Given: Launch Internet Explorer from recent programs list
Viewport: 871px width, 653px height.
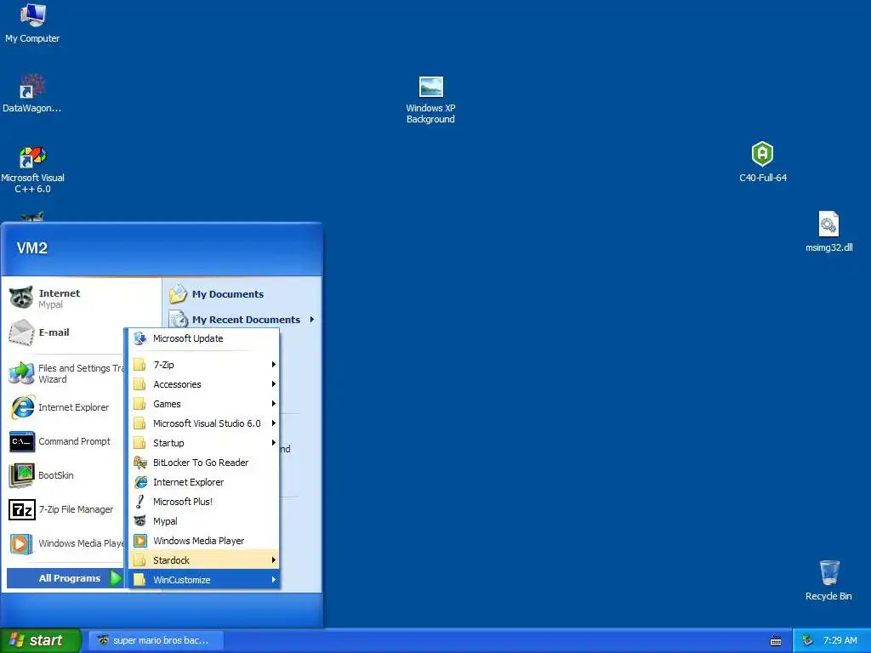Looking at the screenshot, I should point(66,407).
